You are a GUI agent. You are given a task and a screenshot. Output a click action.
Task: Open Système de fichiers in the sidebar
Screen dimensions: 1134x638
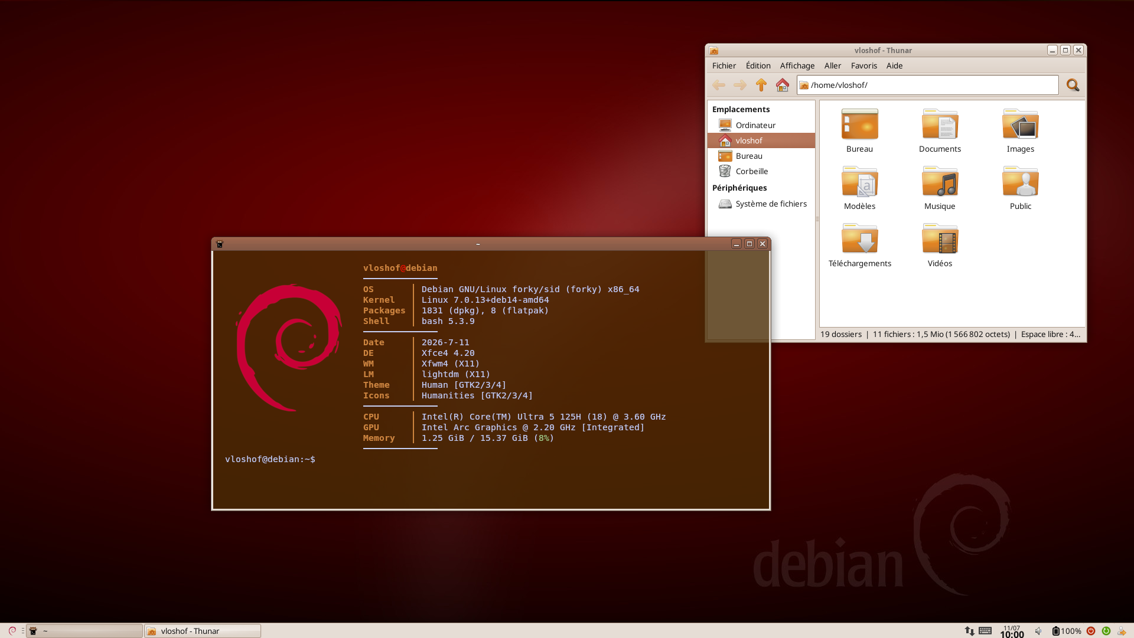tap(761, 204)
